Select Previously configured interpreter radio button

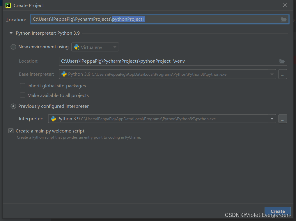tap(13, 106)
